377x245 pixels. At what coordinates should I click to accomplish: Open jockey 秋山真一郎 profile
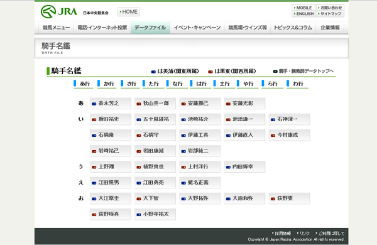155,104
